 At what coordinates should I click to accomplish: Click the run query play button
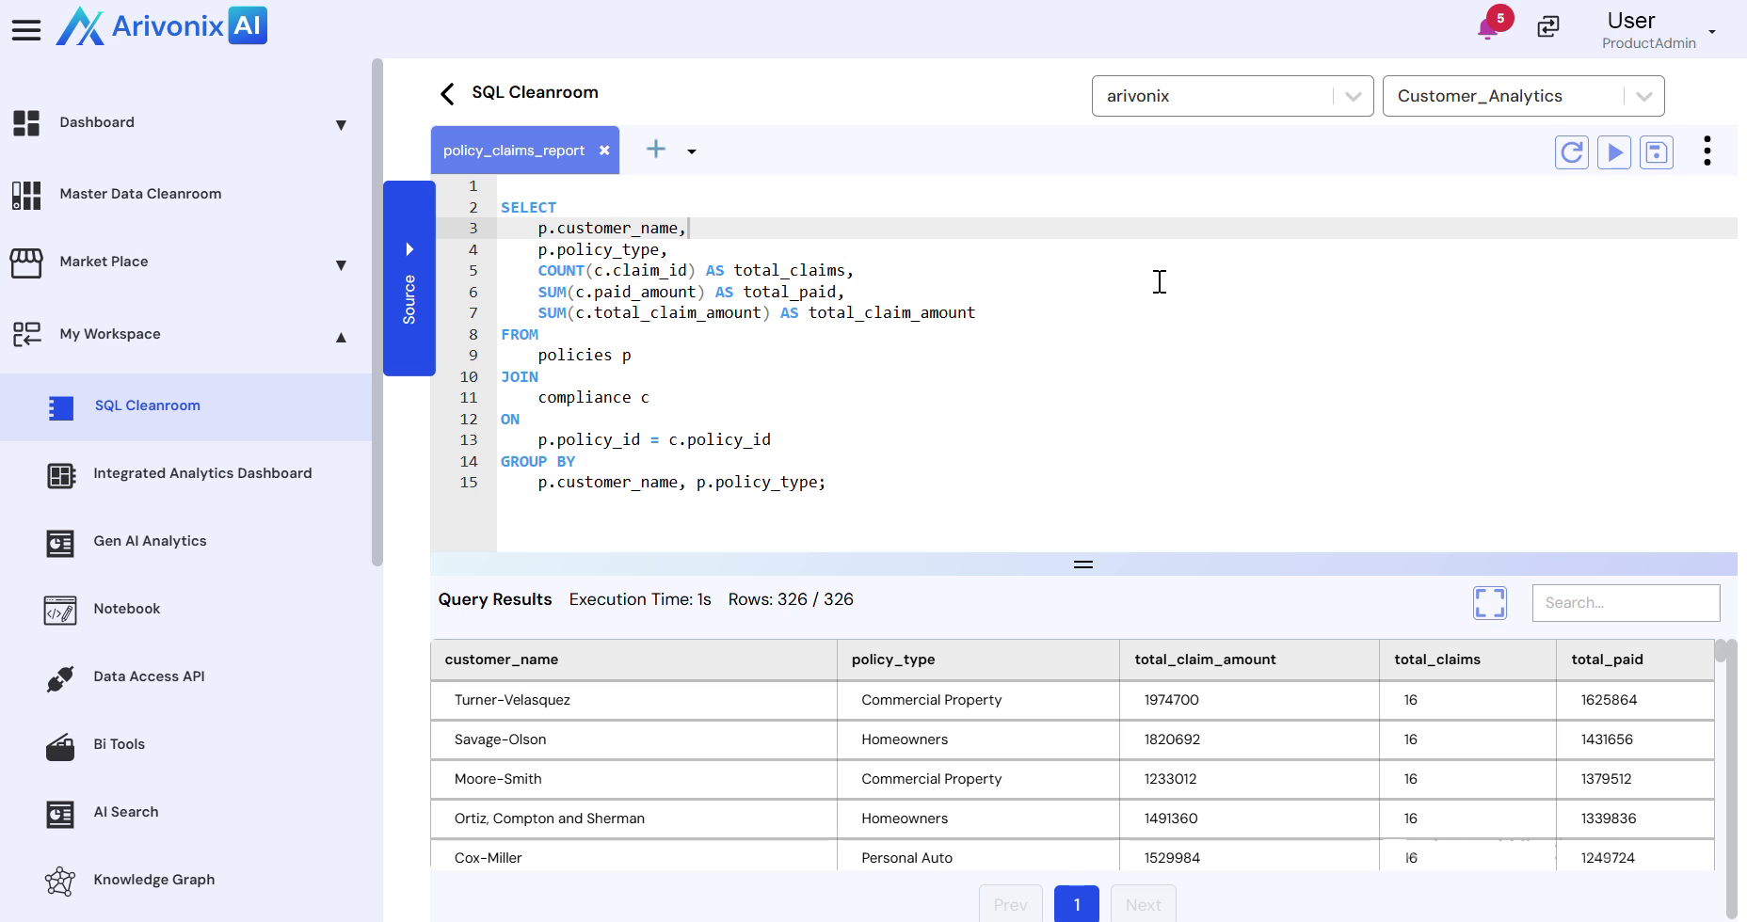pyautogui.click(x=1614, y=152)
